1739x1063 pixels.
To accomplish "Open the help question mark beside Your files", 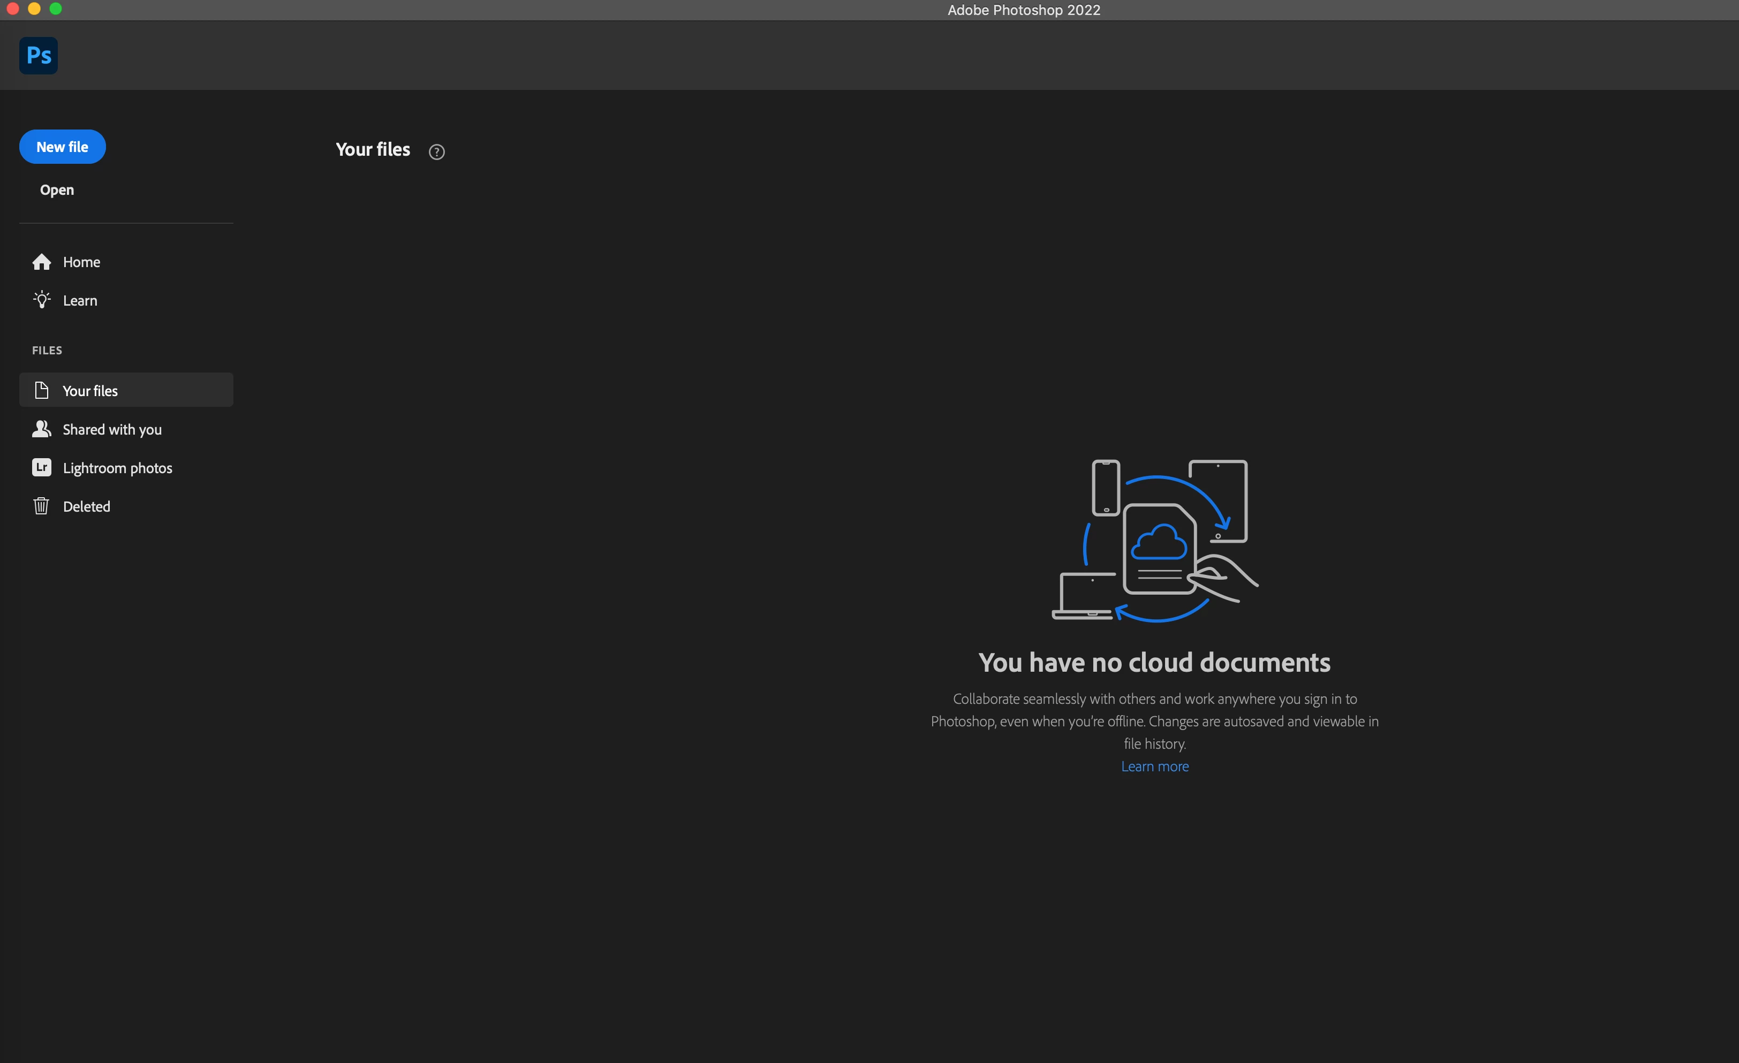I will click(437, 151).
